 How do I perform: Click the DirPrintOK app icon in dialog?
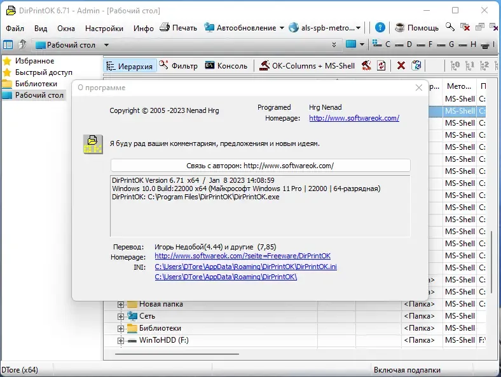tap(93, 144)
